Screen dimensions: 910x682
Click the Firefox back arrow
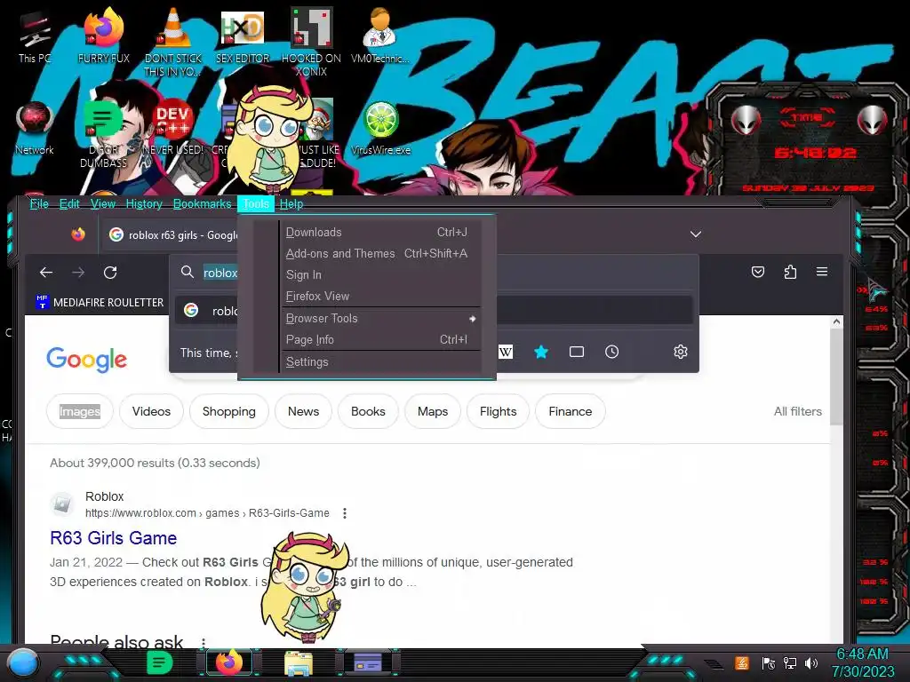click(46, 272)
